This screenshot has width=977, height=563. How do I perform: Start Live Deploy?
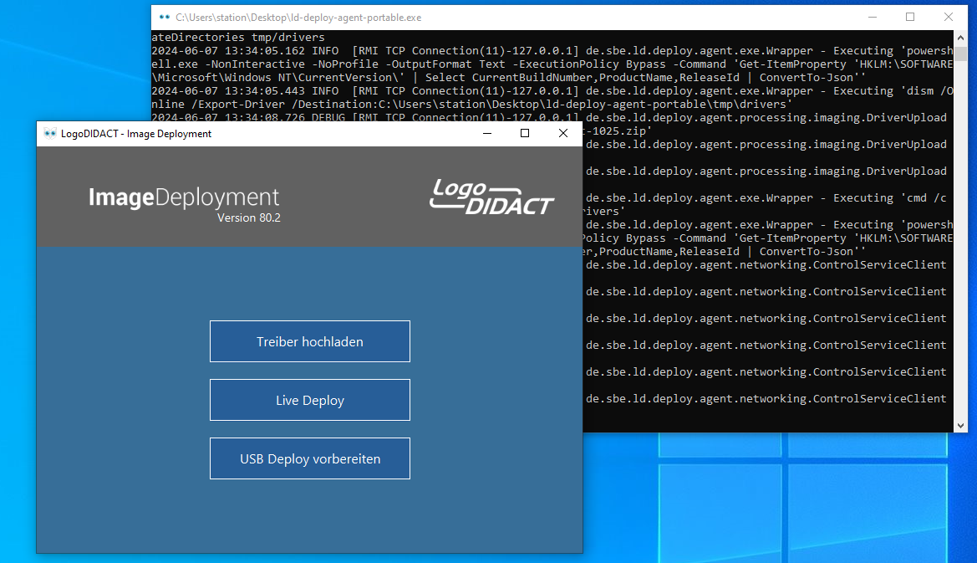(x=310, y=400)
